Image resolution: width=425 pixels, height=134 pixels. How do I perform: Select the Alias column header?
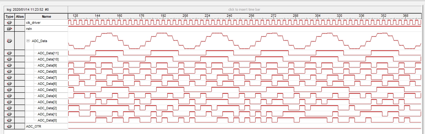[20, 16]
